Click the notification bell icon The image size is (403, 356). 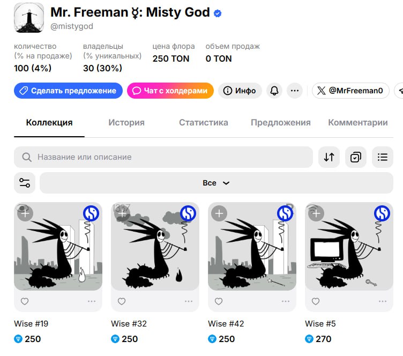point(274,91)
